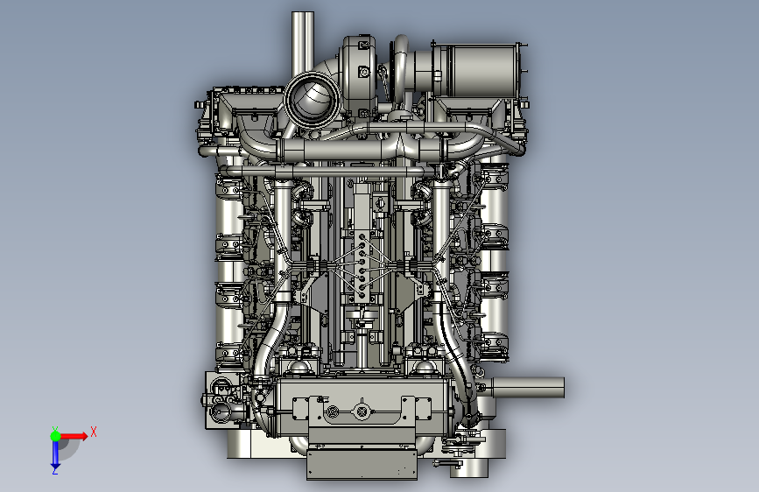Viewport: 759px width, 492px height.
Task: Click the blue Z axis arrow of the triad
Action: point(55,455)
